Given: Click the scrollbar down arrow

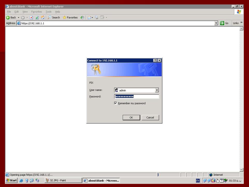Looking at the screenshot, I should [x=241, y=170].
